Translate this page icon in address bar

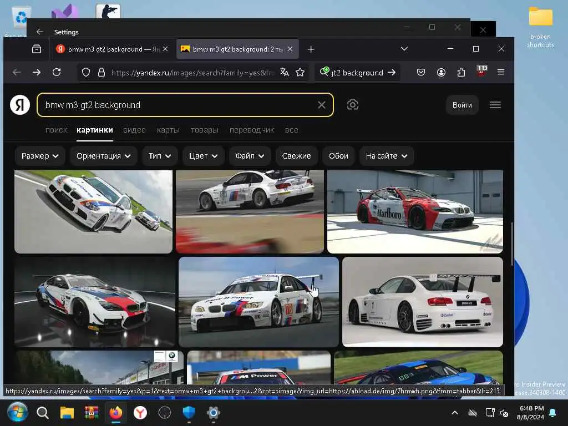click(285, 73)
